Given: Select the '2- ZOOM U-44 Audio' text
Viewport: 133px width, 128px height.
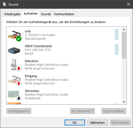Looking at the screenshot, I should click(x=40, y=35).
